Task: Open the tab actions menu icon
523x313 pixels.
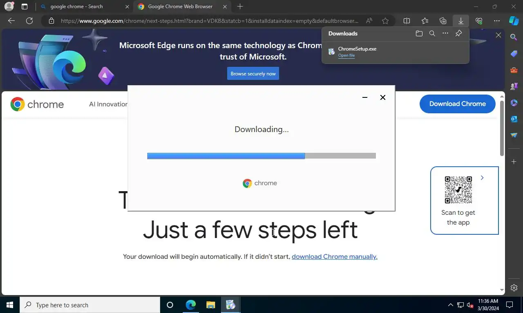Action: click(x=25, y=7)
